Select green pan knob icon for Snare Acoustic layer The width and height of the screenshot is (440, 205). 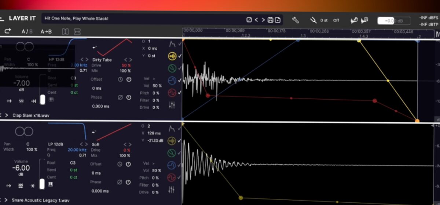172,153
